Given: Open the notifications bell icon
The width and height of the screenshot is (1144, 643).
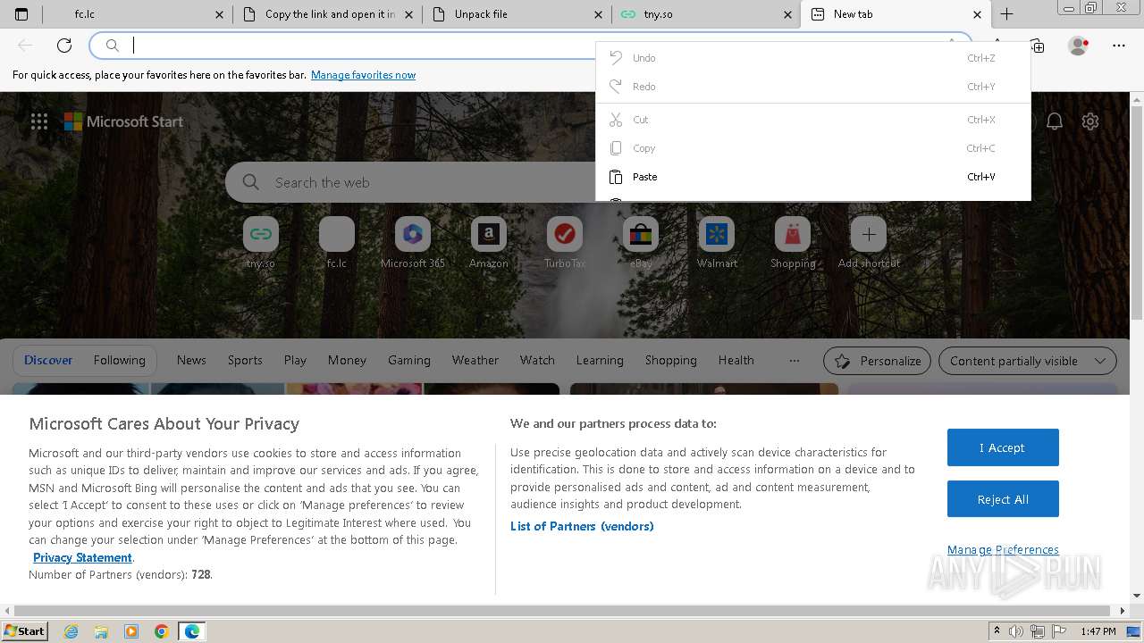Looking at the screenshot, I should click(1055, 121).
